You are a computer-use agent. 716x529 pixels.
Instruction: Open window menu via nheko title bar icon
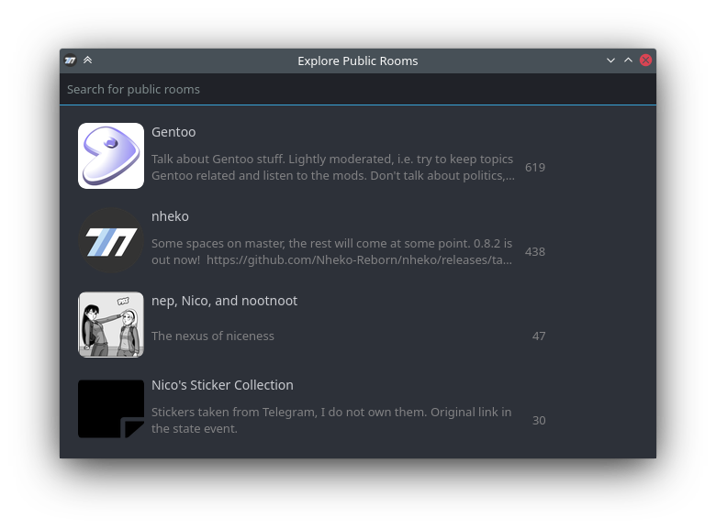click(71, 61)
